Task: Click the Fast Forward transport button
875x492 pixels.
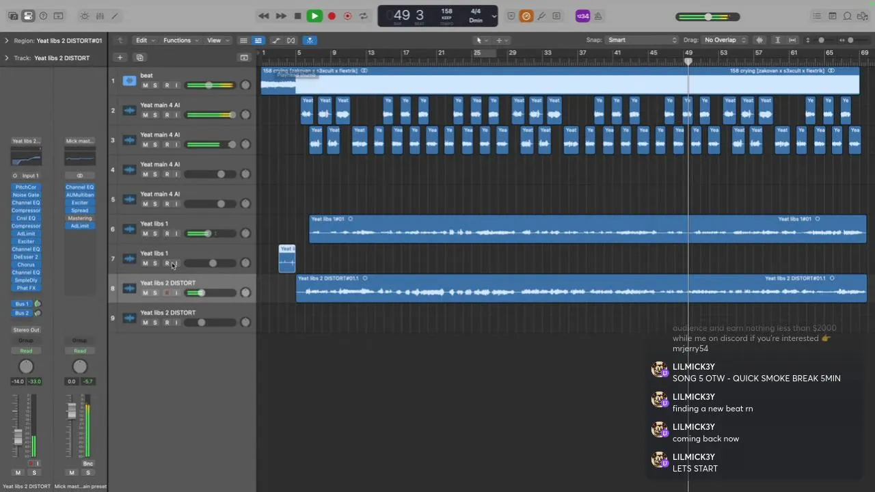Action: click(x=280, y=16)
